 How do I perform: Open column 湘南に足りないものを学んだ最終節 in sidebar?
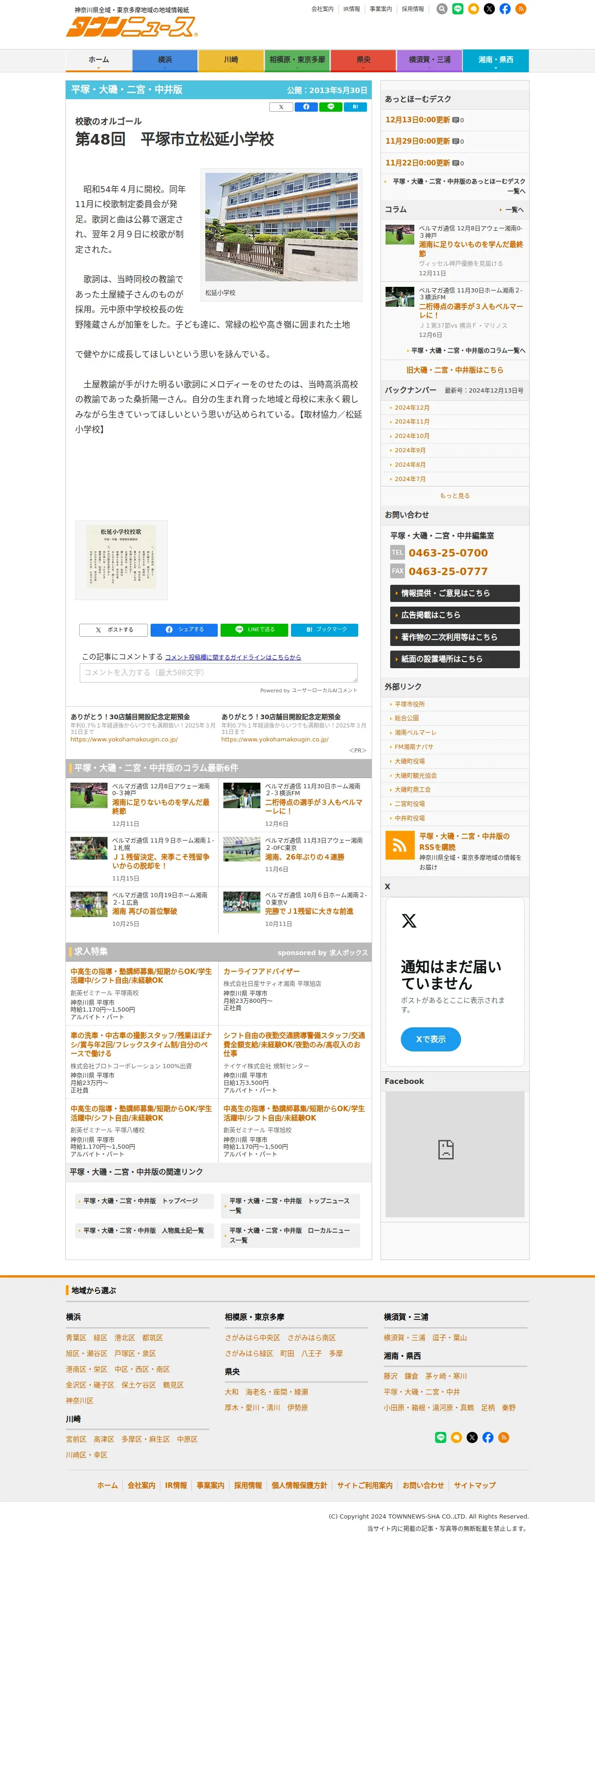[471, 249]
